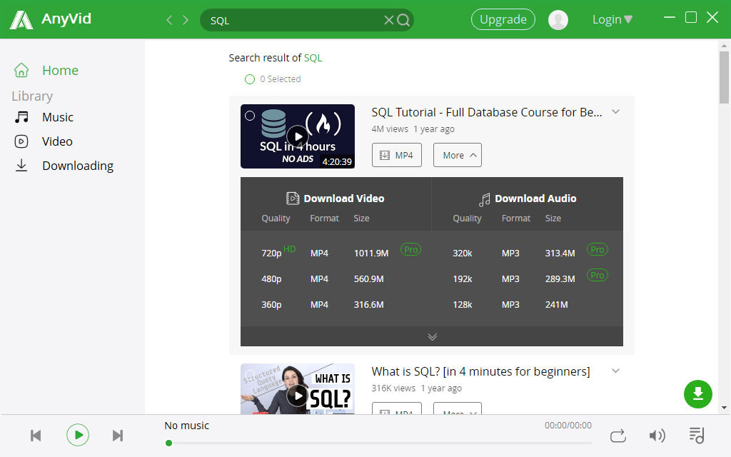Toggle the repeat loop mode icon

[x=617, y=436]
